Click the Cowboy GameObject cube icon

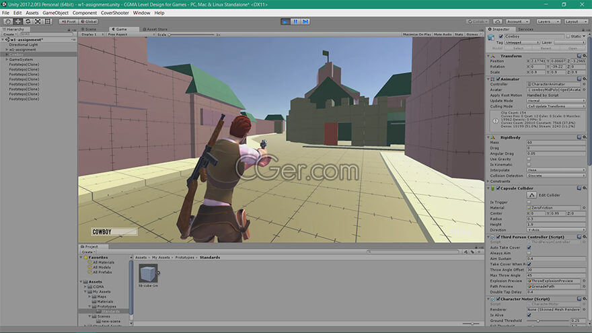(x=491, y=37)
